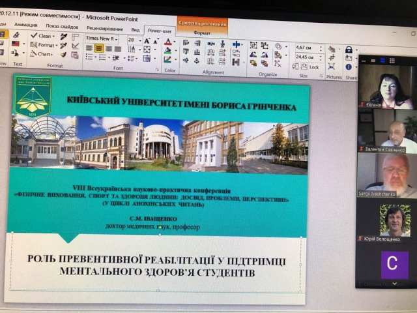Image resolution: width=417 pixels, height=313 pixels.
Task: Toggle the Lock aspect ratio button
Action: pos(311,67)
